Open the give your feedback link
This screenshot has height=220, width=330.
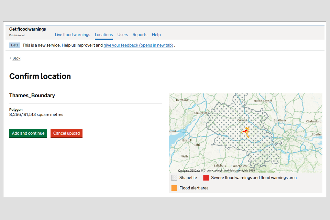(138, 45)
